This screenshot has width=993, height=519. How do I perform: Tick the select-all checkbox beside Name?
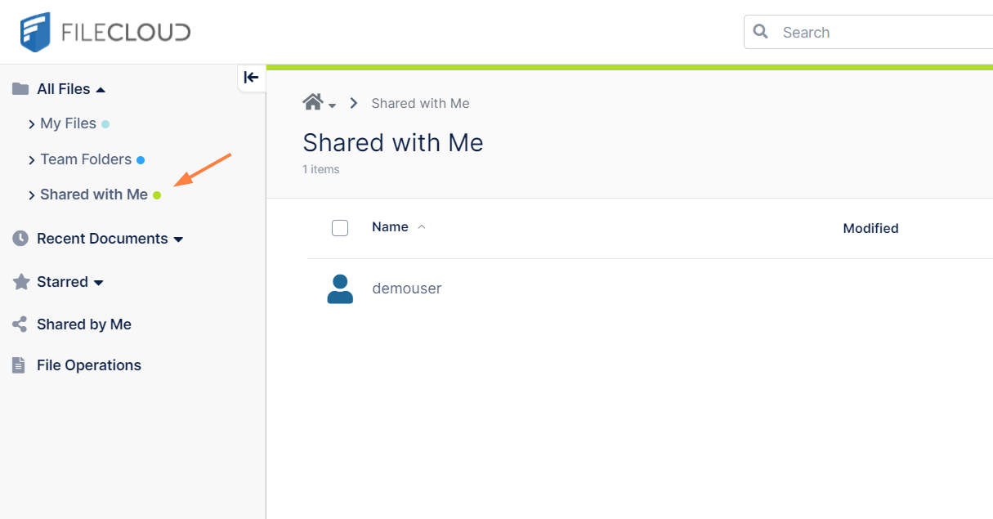340,228
